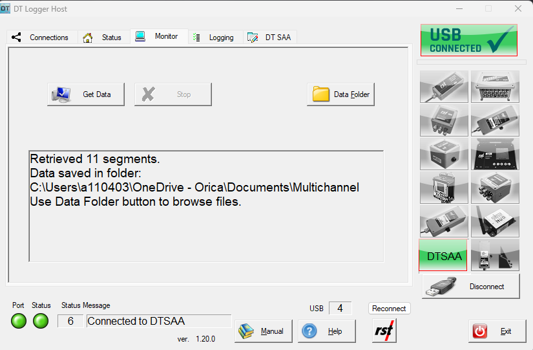The image size is (533, 350).
Task: Click the Stop button with X icon
Action: coord(172,94)
